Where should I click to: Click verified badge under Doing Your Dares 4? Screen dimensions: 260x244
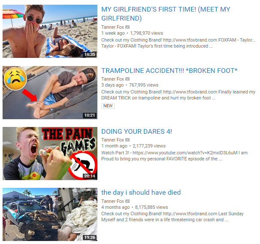click(127, 140)
